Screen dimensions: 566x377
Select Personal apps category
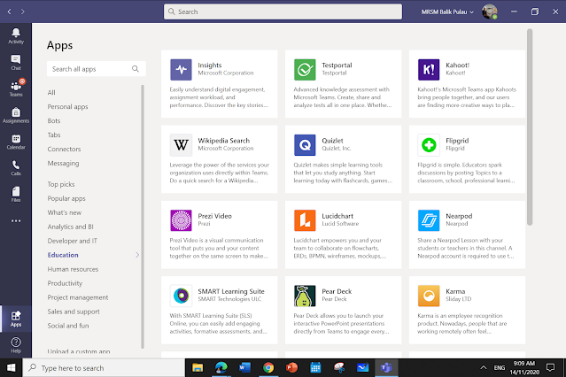click(67, 106)
